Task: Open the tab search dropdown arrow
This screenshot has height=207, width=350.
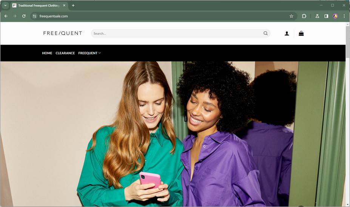Action: (5, 5)
